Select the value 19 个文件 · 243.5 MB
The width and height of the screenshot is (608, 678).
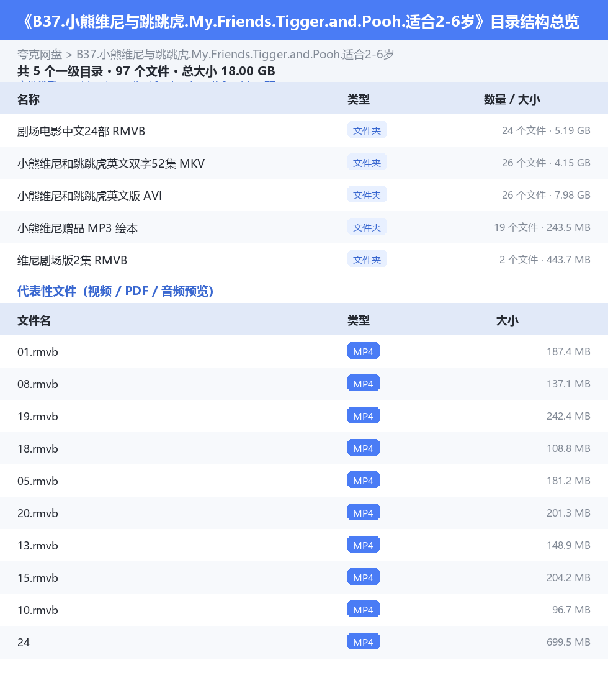pos(542,227)
